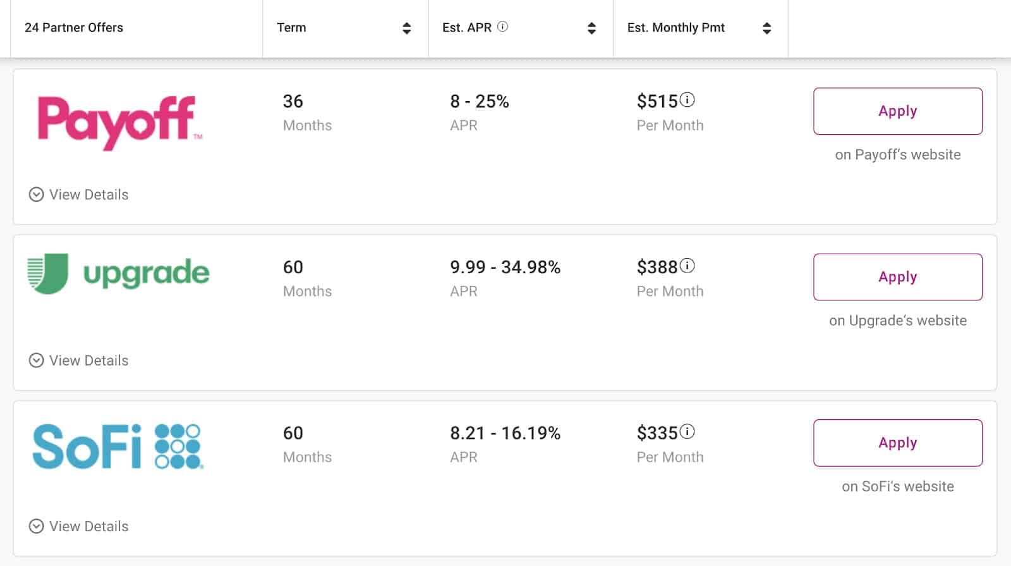Click the Upgrade logo

pyautogui.click(x=118, y=273)
